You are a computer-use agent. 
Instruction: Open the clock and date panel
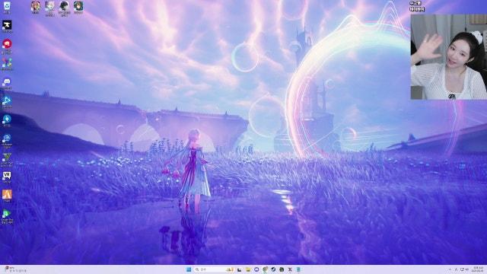point(478,269)
